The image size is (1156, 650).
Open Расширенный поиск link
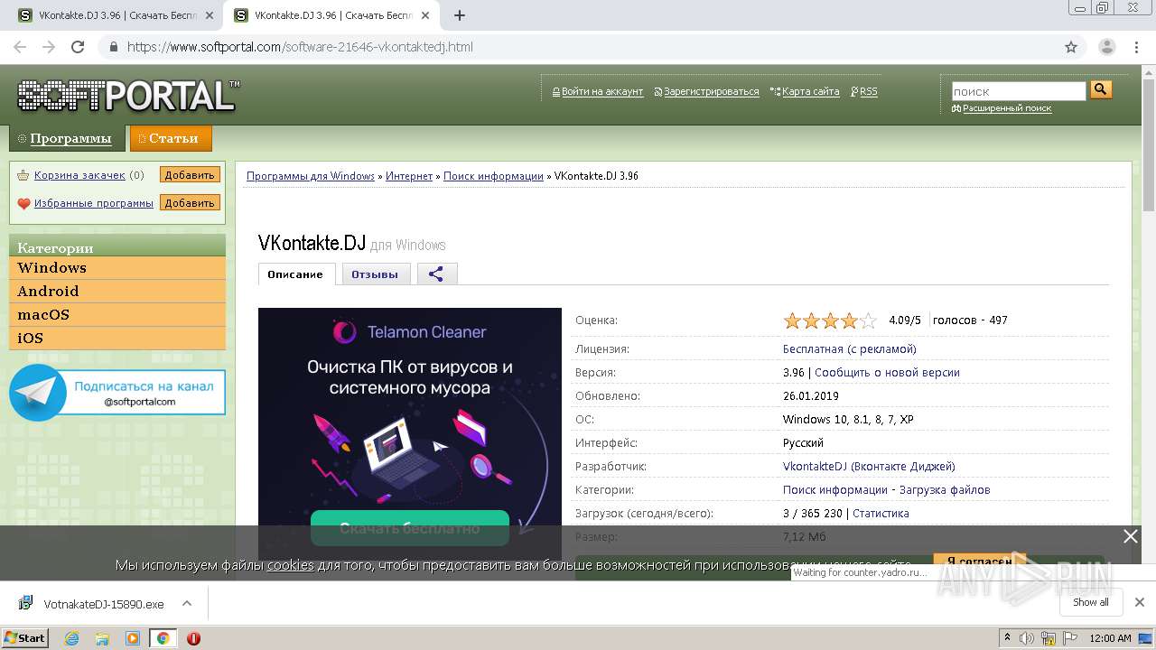(1007, 108)
